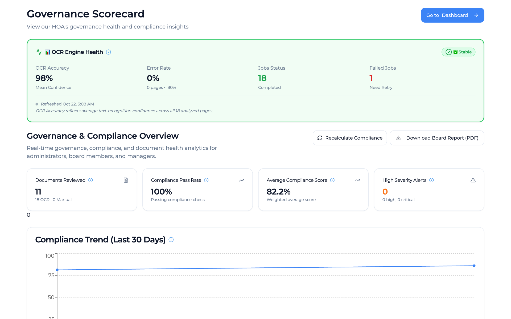The height and width of the screenshot is (319, 511).
Task: Open info tooltip for Documents Reviewed
Action: (x=90, y=180)
